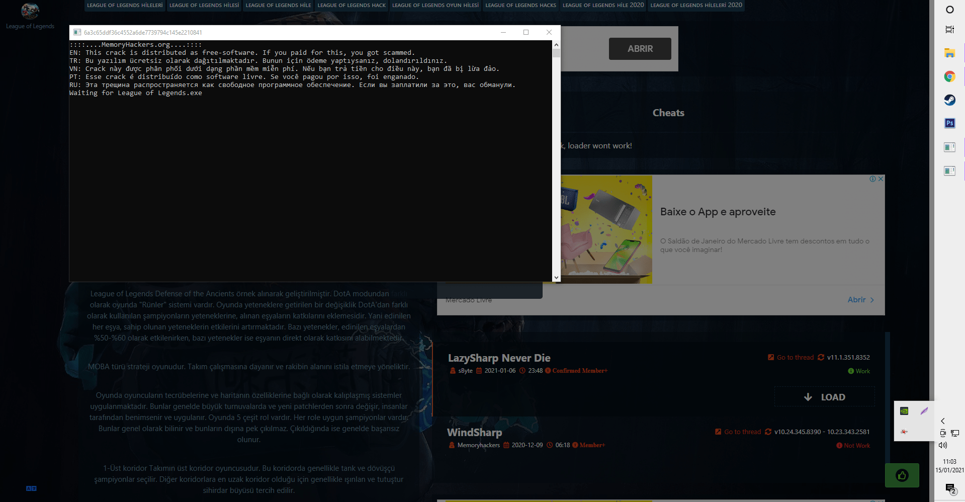Click the ABRIR button

pos(640,49)
